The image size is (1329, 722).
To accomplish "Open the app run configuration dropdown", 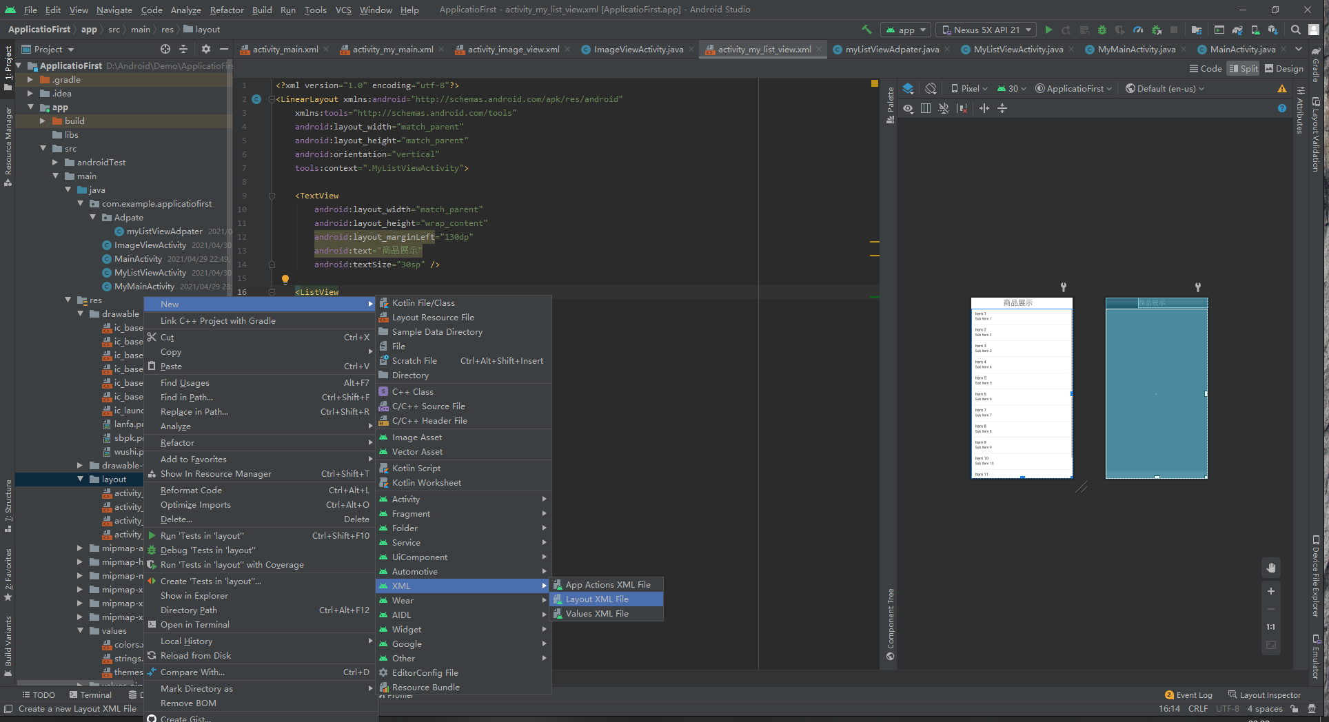I will [x=906, y=30].
